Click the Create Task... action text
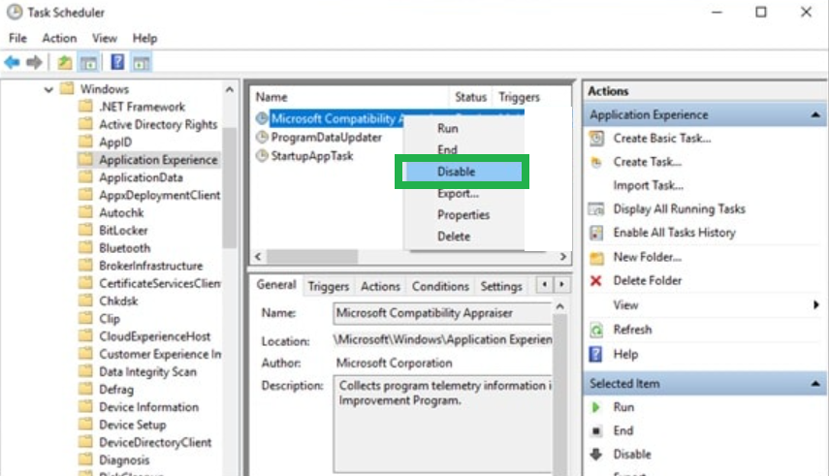 pyautogui.click(x=647, y=162)
